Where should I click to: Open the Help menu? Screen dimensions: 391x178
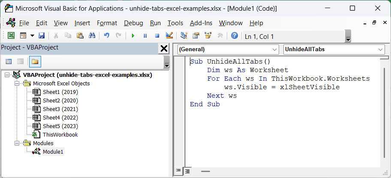tap(256, 23)
